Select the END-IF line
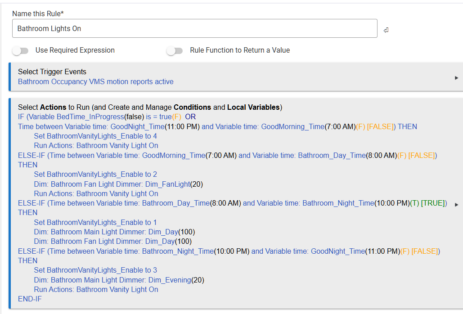 (30, 299)
